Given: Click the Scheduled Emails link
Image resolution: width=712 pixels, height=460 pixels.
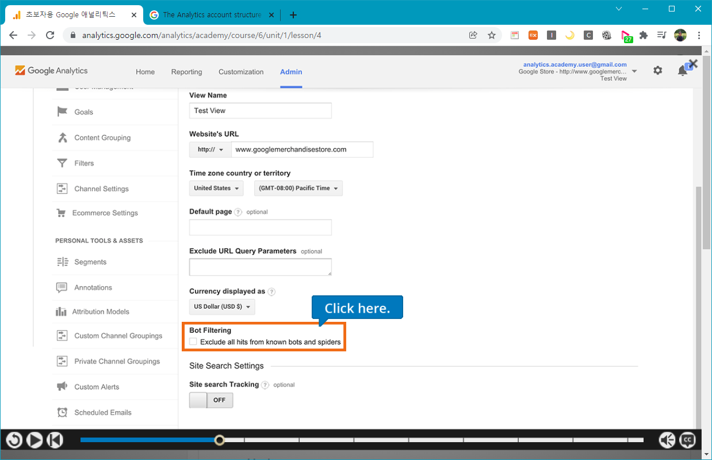Looking at the screenshot, I should tap(103, 412).
